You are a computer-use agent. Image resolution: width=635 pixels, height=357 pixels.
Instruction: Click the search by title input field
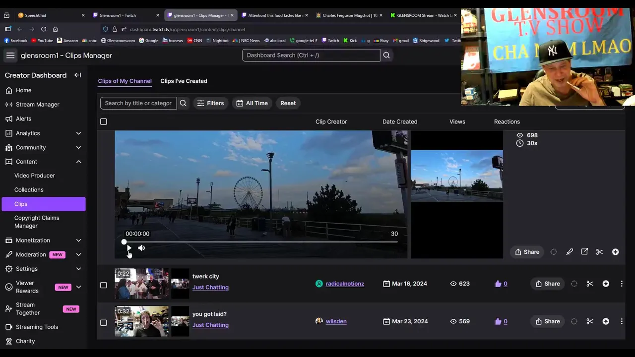[x=138, y=103]
